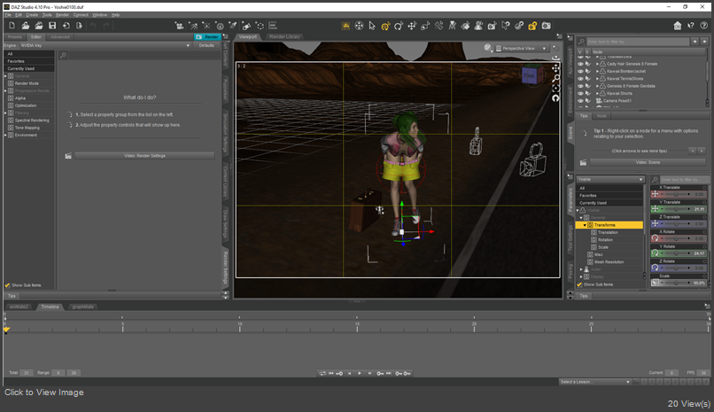Click the viewport orbit control icon
This screenshot has width=714, height=412.
coord(555,58)
